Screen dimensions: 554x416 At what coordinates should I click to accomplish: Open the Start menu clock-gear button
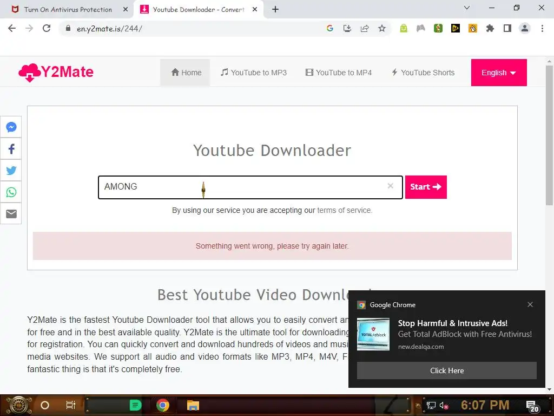pyautogui.click(x=19, y=405)
